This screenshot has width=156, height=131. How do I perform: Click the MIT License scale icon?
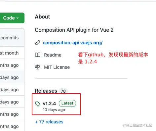tap(38, 67)
